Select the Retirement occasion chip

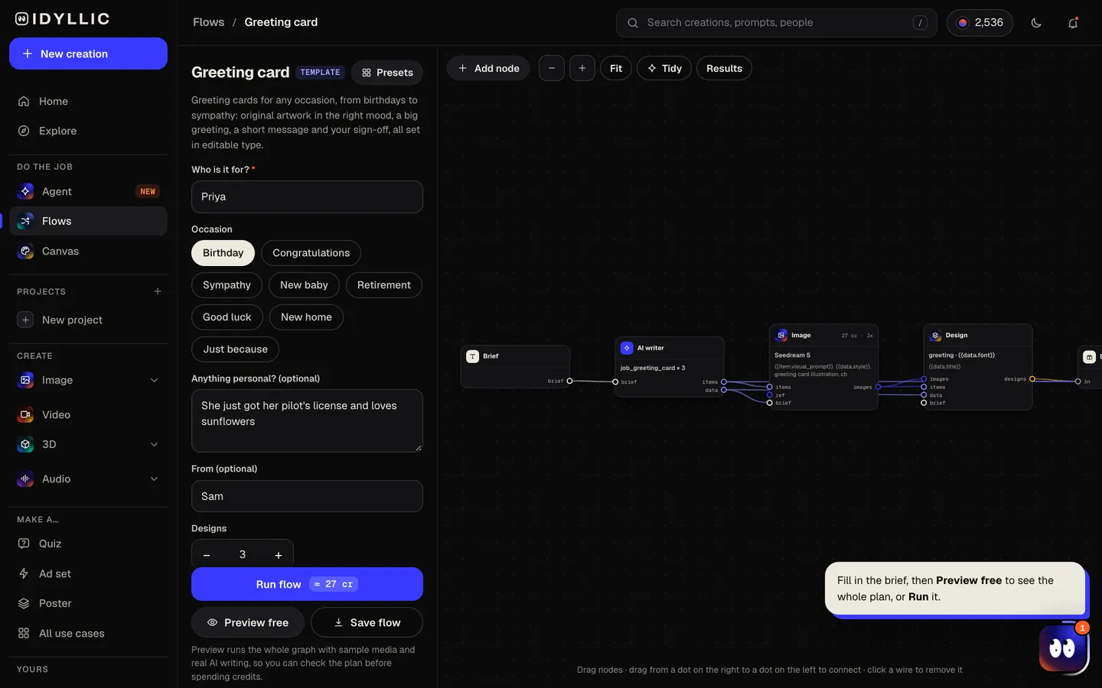[384, 285]
